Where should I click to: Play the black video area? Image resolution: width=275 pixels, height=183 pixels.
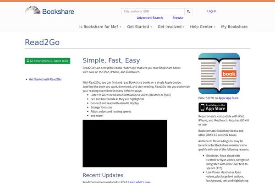coord(125,143)
